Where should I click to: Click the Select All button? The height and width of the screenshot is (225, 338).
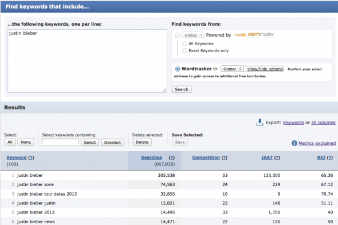(10, 142)
